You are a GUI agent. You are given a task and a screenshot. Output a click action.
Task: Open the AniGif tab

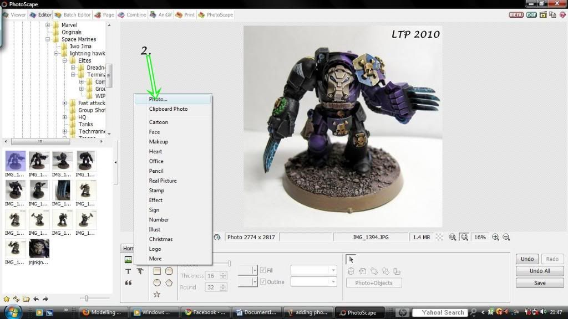[x=161, y=15]
